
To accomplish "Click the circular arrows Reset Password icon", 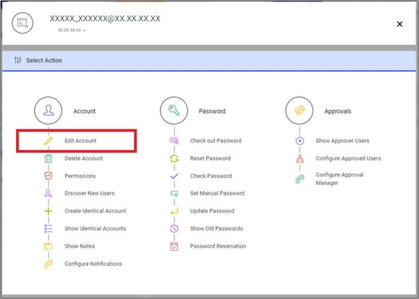I will [174, 159].
